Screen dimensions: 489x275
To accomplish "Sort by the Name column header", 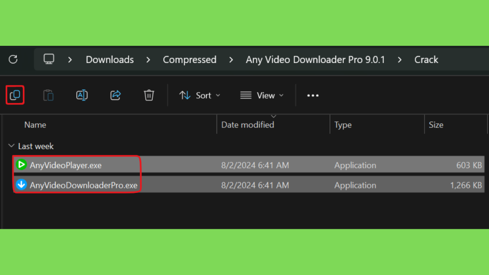I will pyautogui.click(x=35, y=125).
